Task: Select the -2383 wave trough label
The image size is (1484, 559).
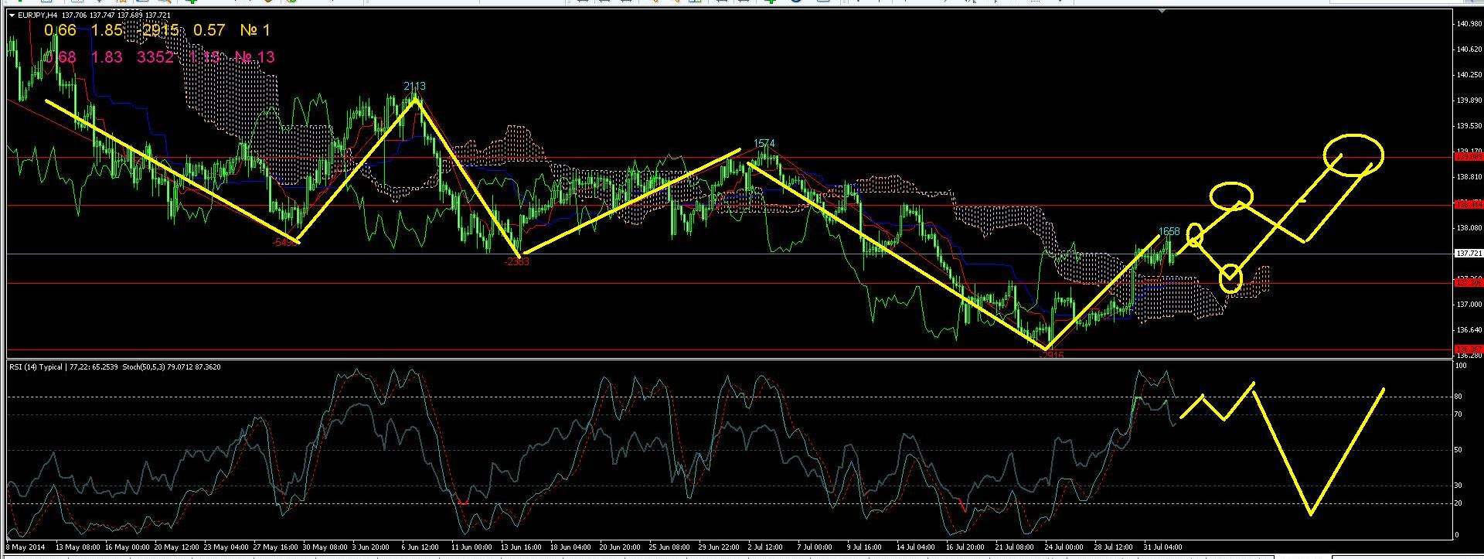Action: pos(516,262)
